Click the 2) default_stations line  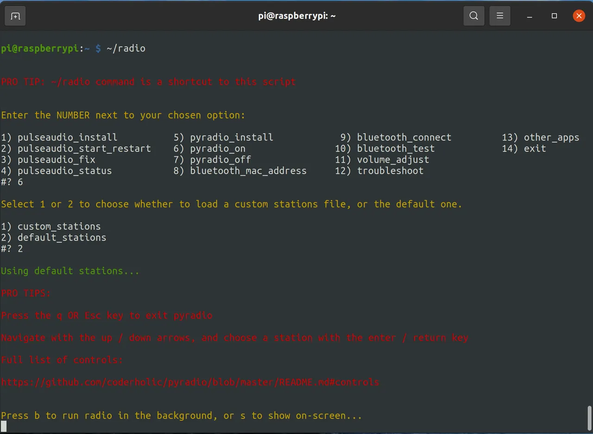(53, 238)
